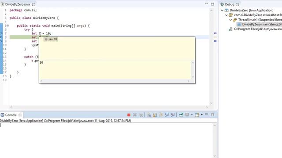Click class name DivideByZero on line 3

coord(44,18)
